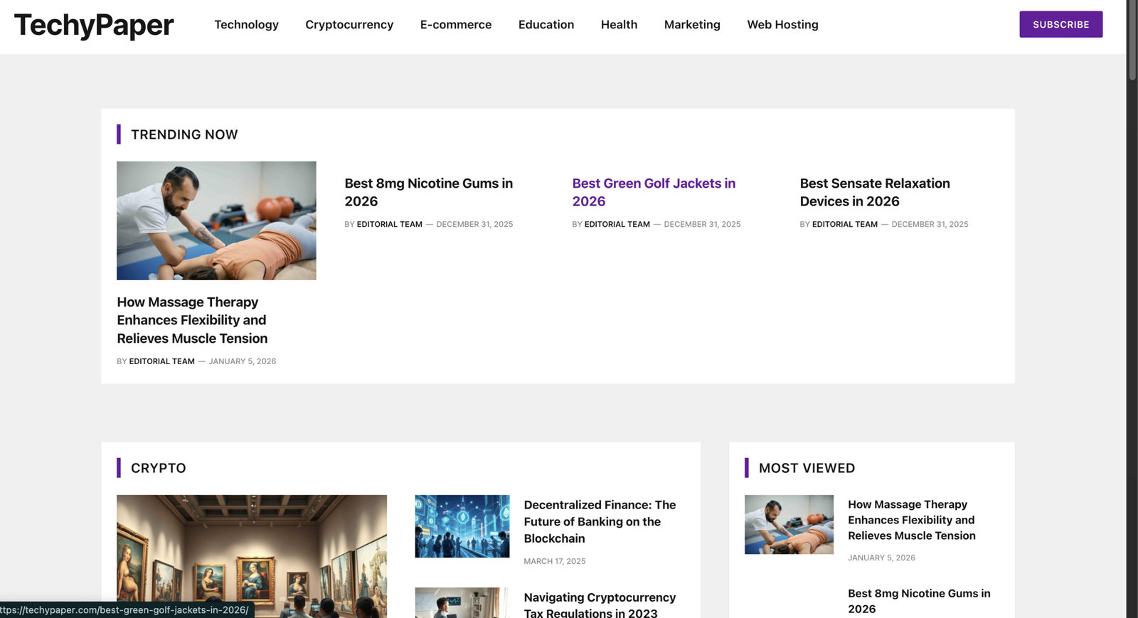
Task: Open Best Sensate Relaxation Devices article
Action: (x=874, y=192)
